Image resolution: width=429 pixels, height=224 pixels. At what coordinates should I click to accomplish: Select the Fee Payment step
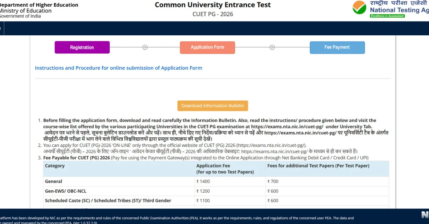(x=337, y=47)
